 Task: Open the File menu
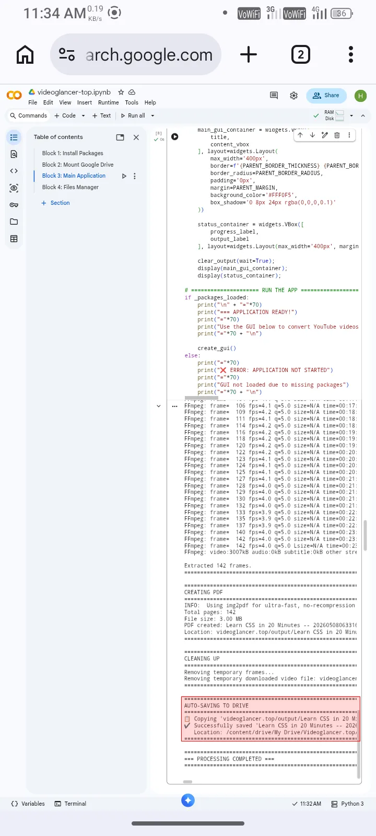click(33, 102)
